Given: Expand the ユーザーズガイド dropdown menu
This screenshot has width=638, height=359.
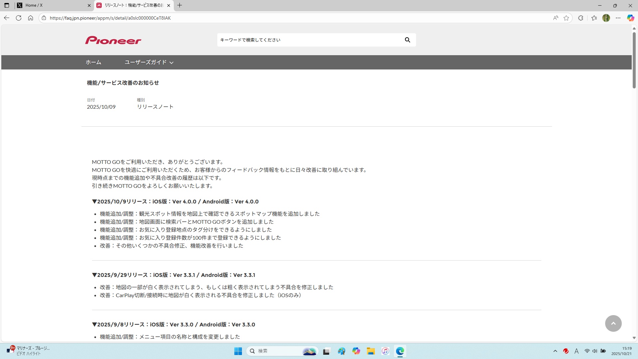Looking at the screenshot, I should click(x=149, y=62).
